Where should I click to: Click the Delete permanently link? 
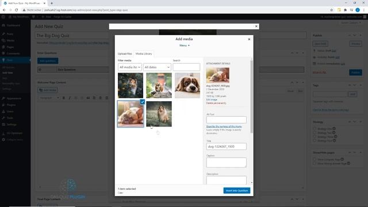[216, 103]
